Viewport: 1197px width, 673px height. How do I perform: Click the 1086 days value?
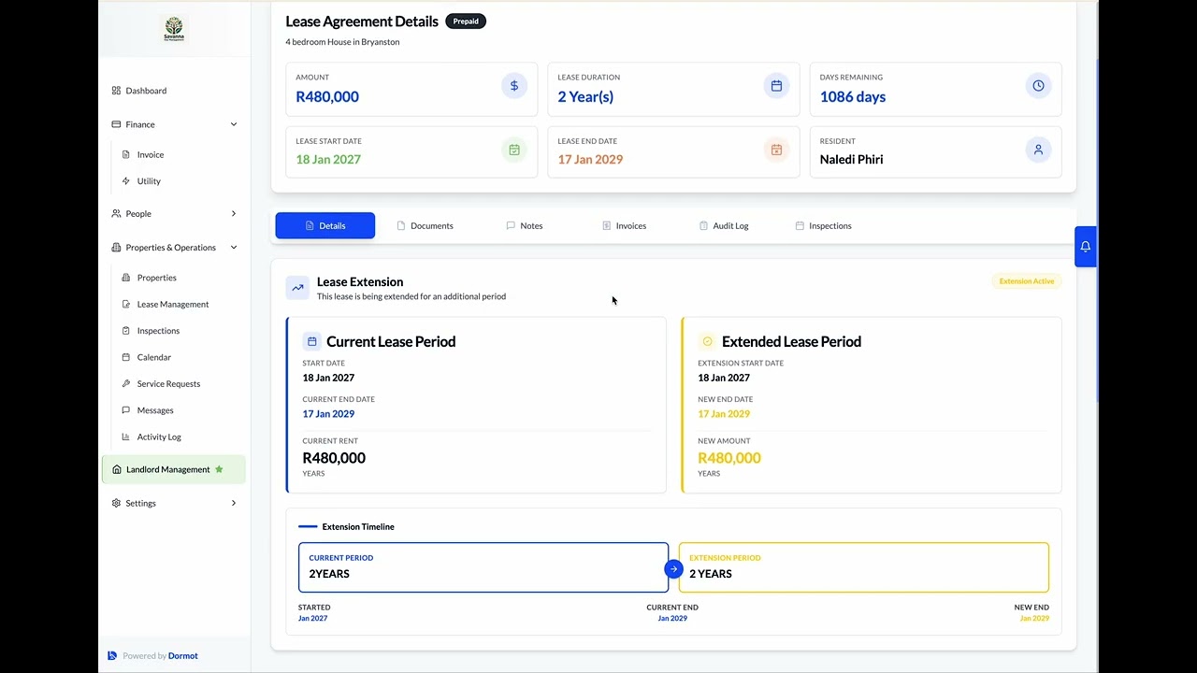853,96
